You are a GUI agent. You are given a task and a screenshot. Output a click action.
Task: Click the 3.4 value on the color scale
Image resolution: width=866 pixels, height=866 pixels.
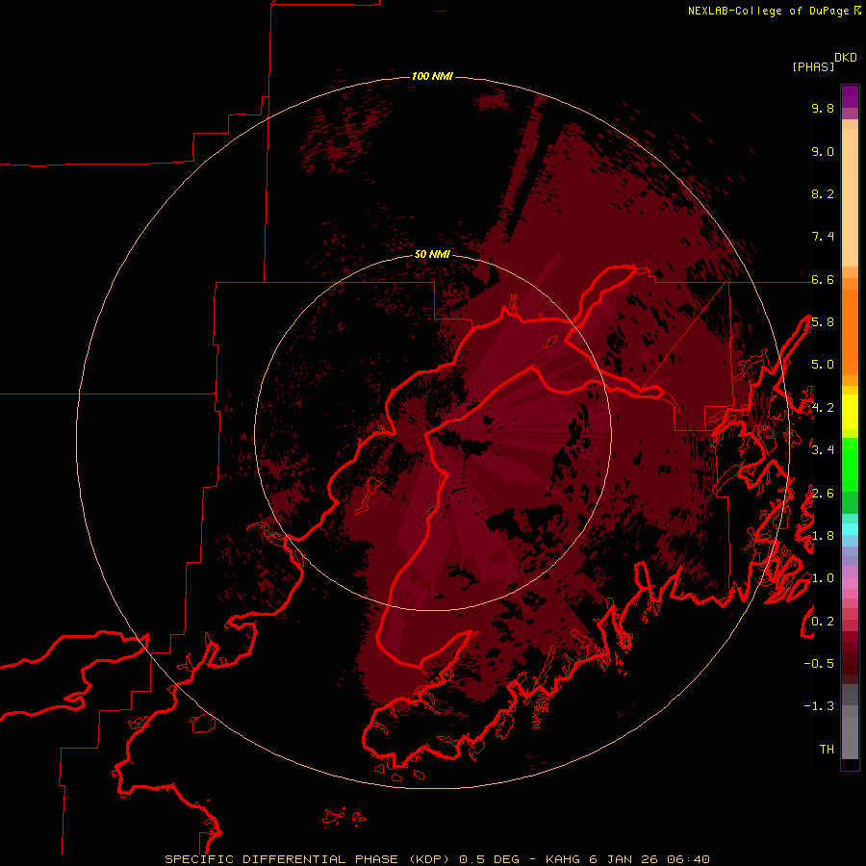823,450
